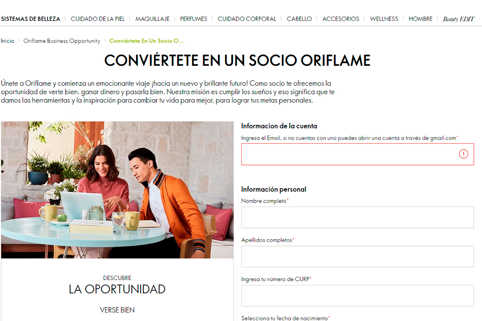Click the CONVIÉRTETE EN UN SOCIO ORIFLAME title

(237, 61)
